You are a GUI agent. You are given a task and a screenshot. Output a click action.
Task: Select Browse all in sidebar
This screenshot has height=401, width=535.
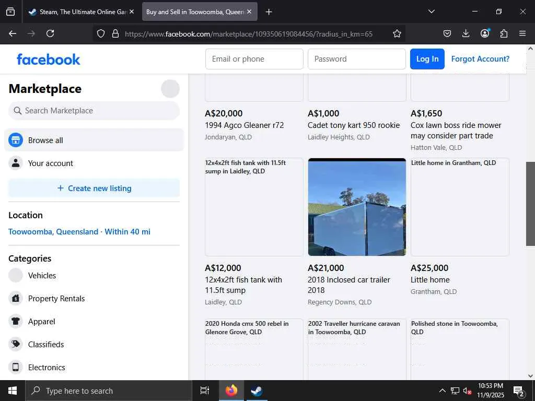(94, 140)
